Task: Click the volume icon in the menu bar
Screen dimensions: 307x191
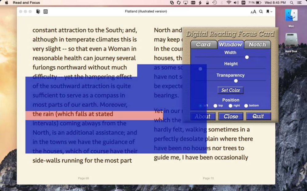Action: (x=236, y=2)
